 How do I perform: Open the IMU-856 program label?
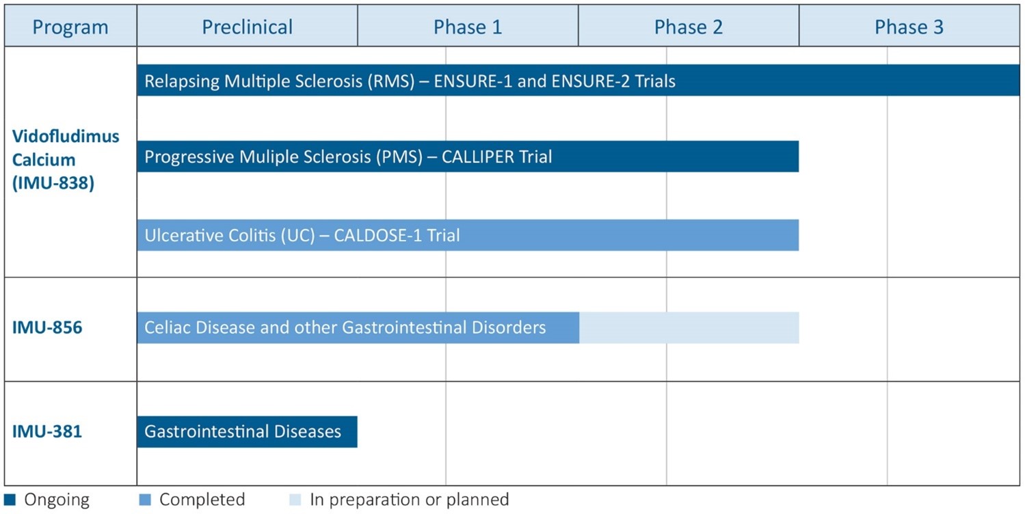point(47,327)
